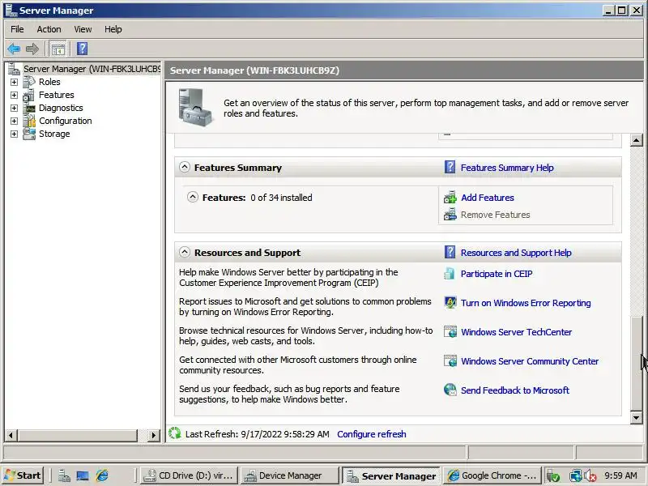Click the Features Summary Help question icon
The image size is (648, 486).
click(x=450, y=168)
